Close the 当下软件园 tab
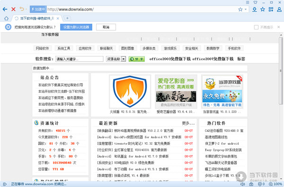The width and height of the screenshot is (284, 187). pyautogui.click(x=58, y=19)
